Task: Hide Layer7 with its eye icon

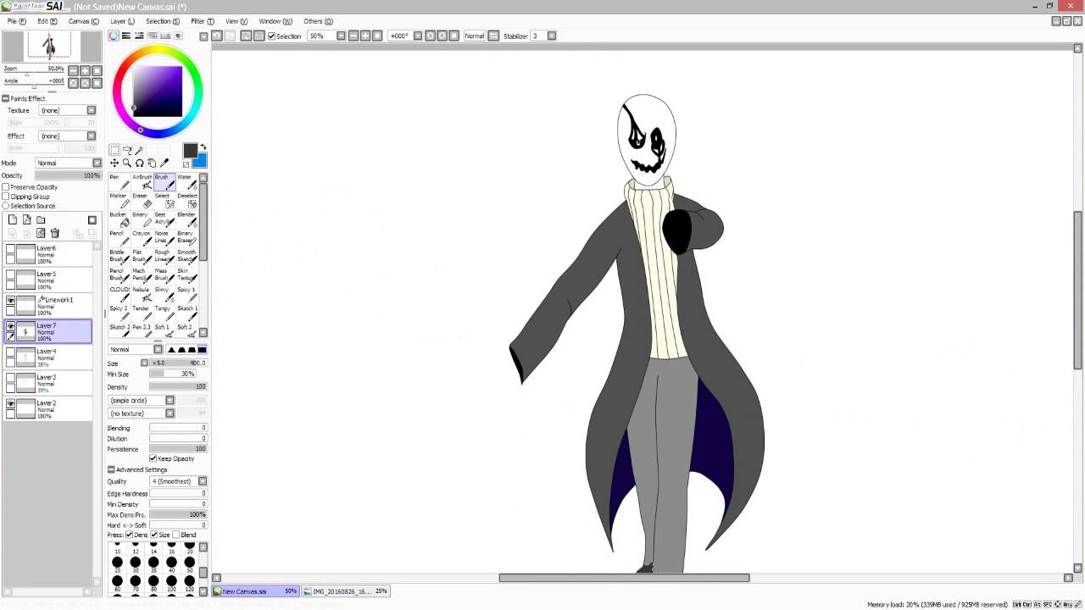Action: pos(10,326)
